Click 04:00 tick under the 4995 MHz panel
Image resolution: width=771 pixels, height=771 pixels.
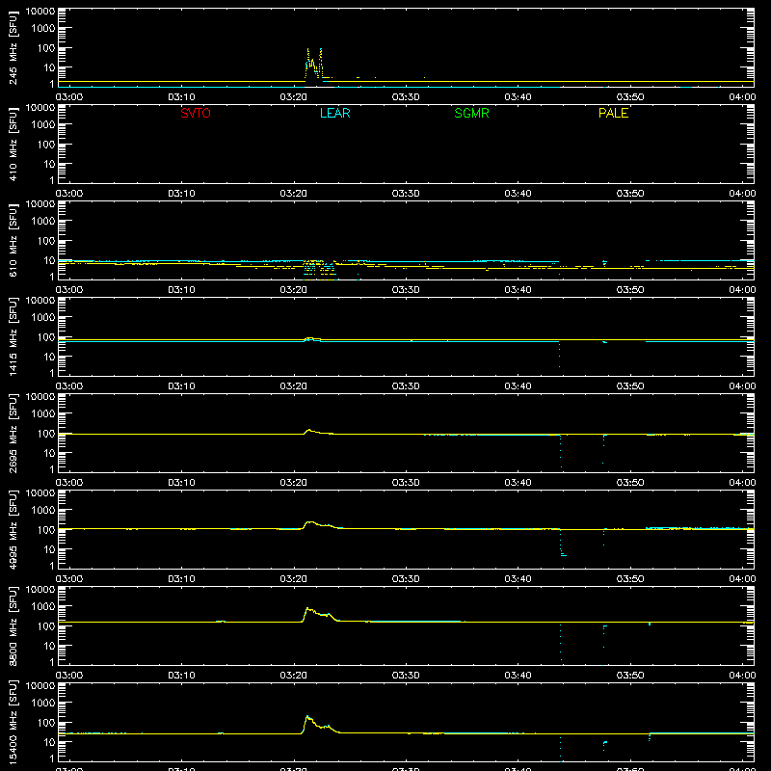pos(742,579)
